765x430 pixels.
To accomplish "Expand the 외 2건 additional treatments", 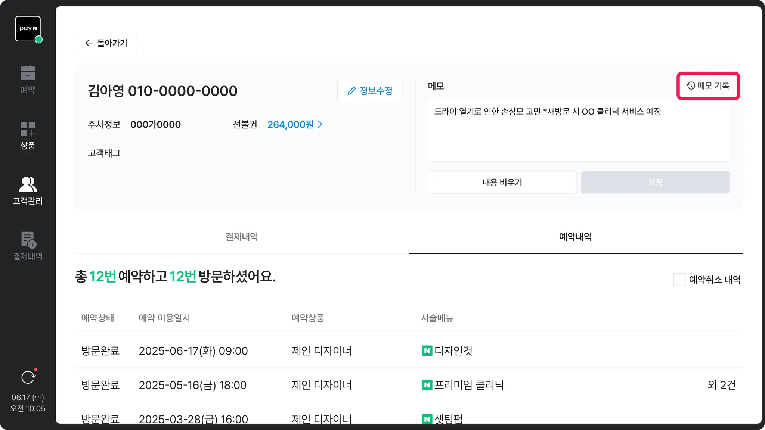I will coord(721,385).
